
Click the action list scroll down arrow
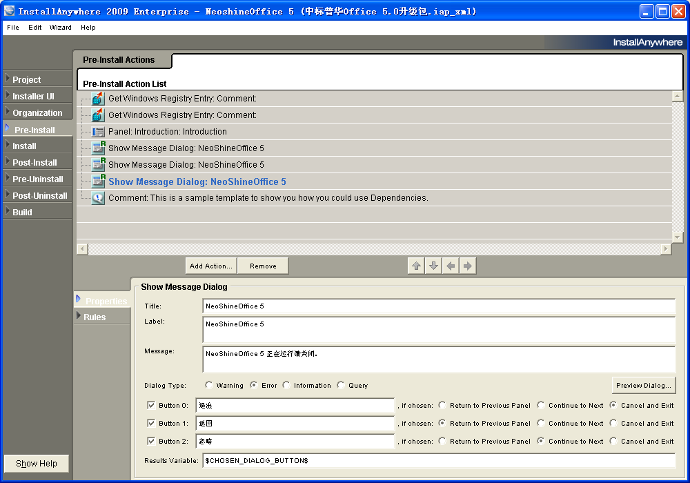point(678,237)
